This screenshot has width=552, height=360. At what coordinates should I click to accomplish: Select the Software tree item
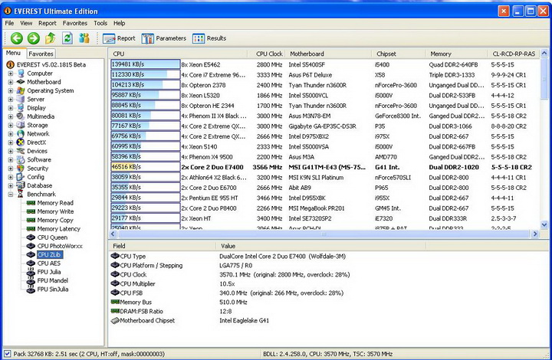(x=39, y=159)
